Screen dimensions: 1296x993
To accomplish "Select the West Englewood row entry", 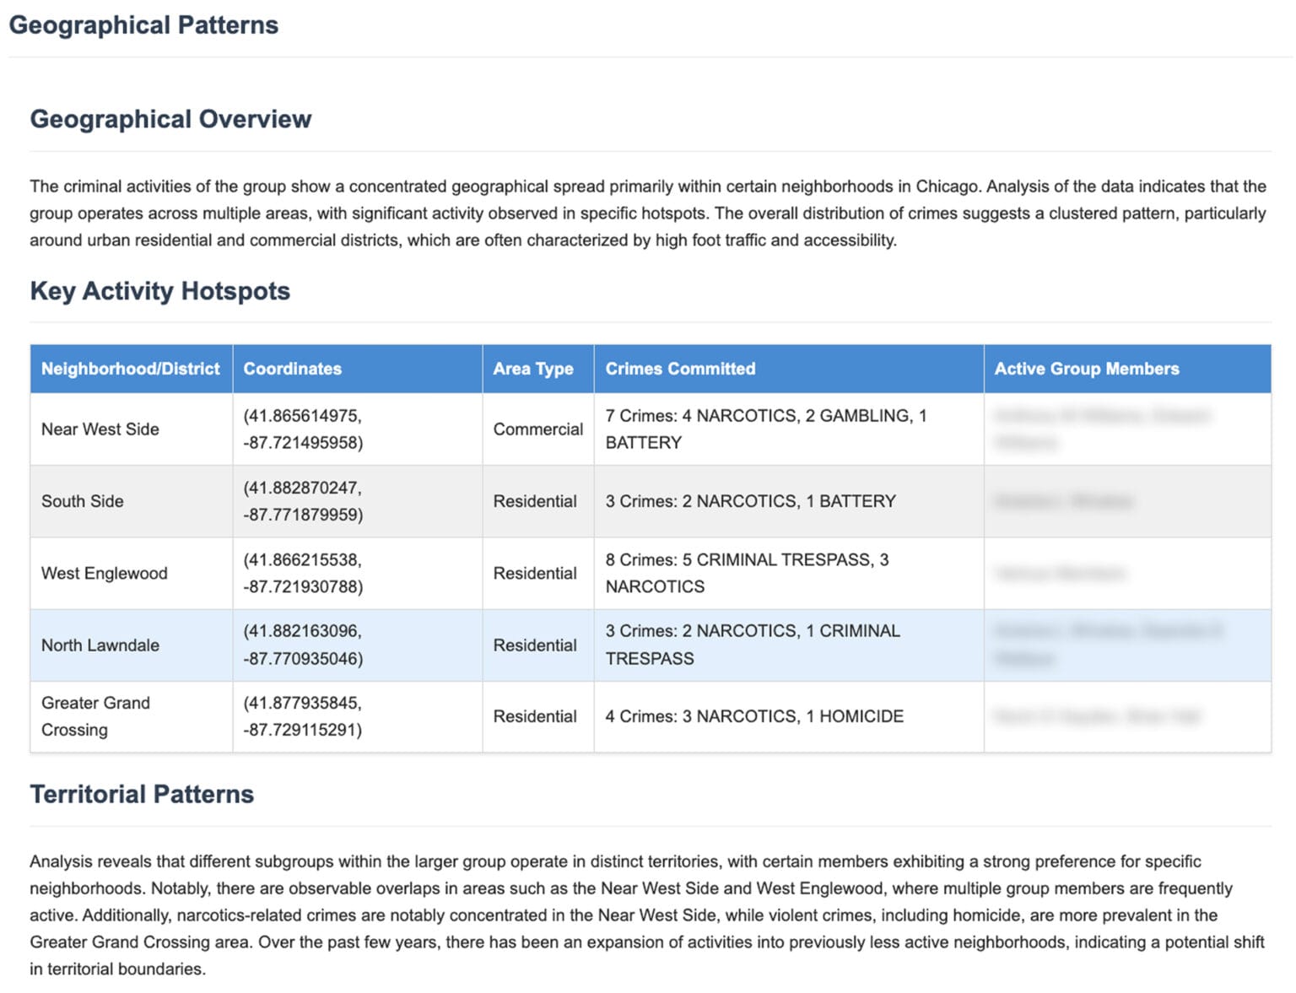I will tap(103, 573).
